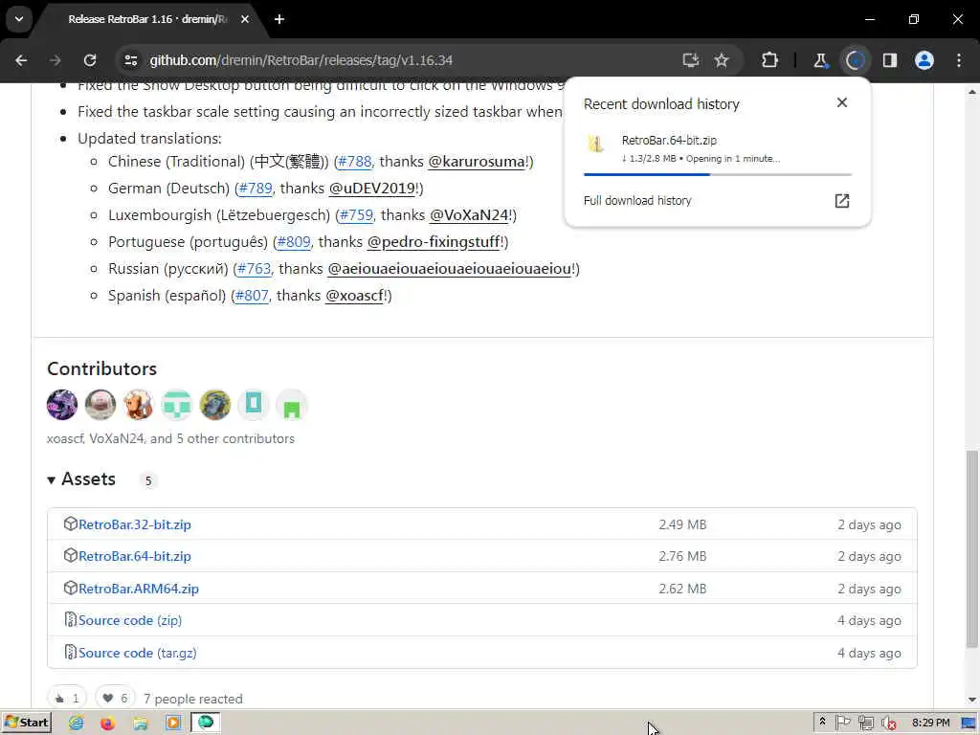Open @VoXaN24 profile link

pyautogui.click(x=469, y=215)
